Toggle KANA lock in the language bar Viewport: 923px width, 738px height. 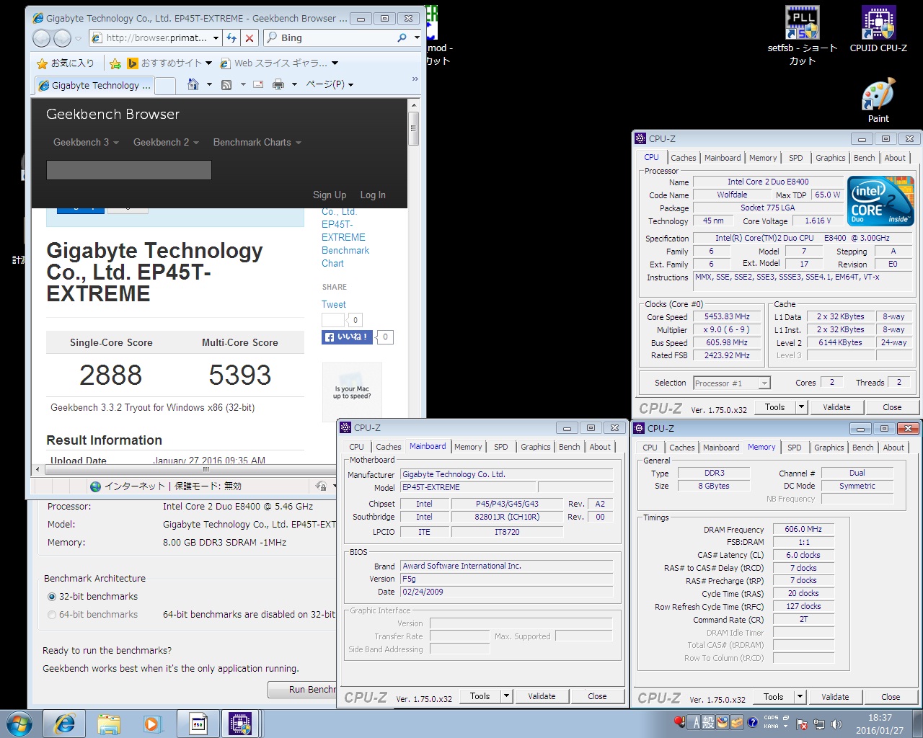pos(772,726)
